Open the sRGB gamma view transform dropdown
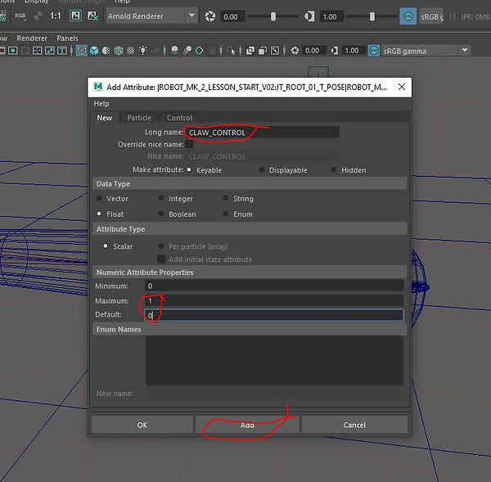The image size is (491, 482). 426,51
